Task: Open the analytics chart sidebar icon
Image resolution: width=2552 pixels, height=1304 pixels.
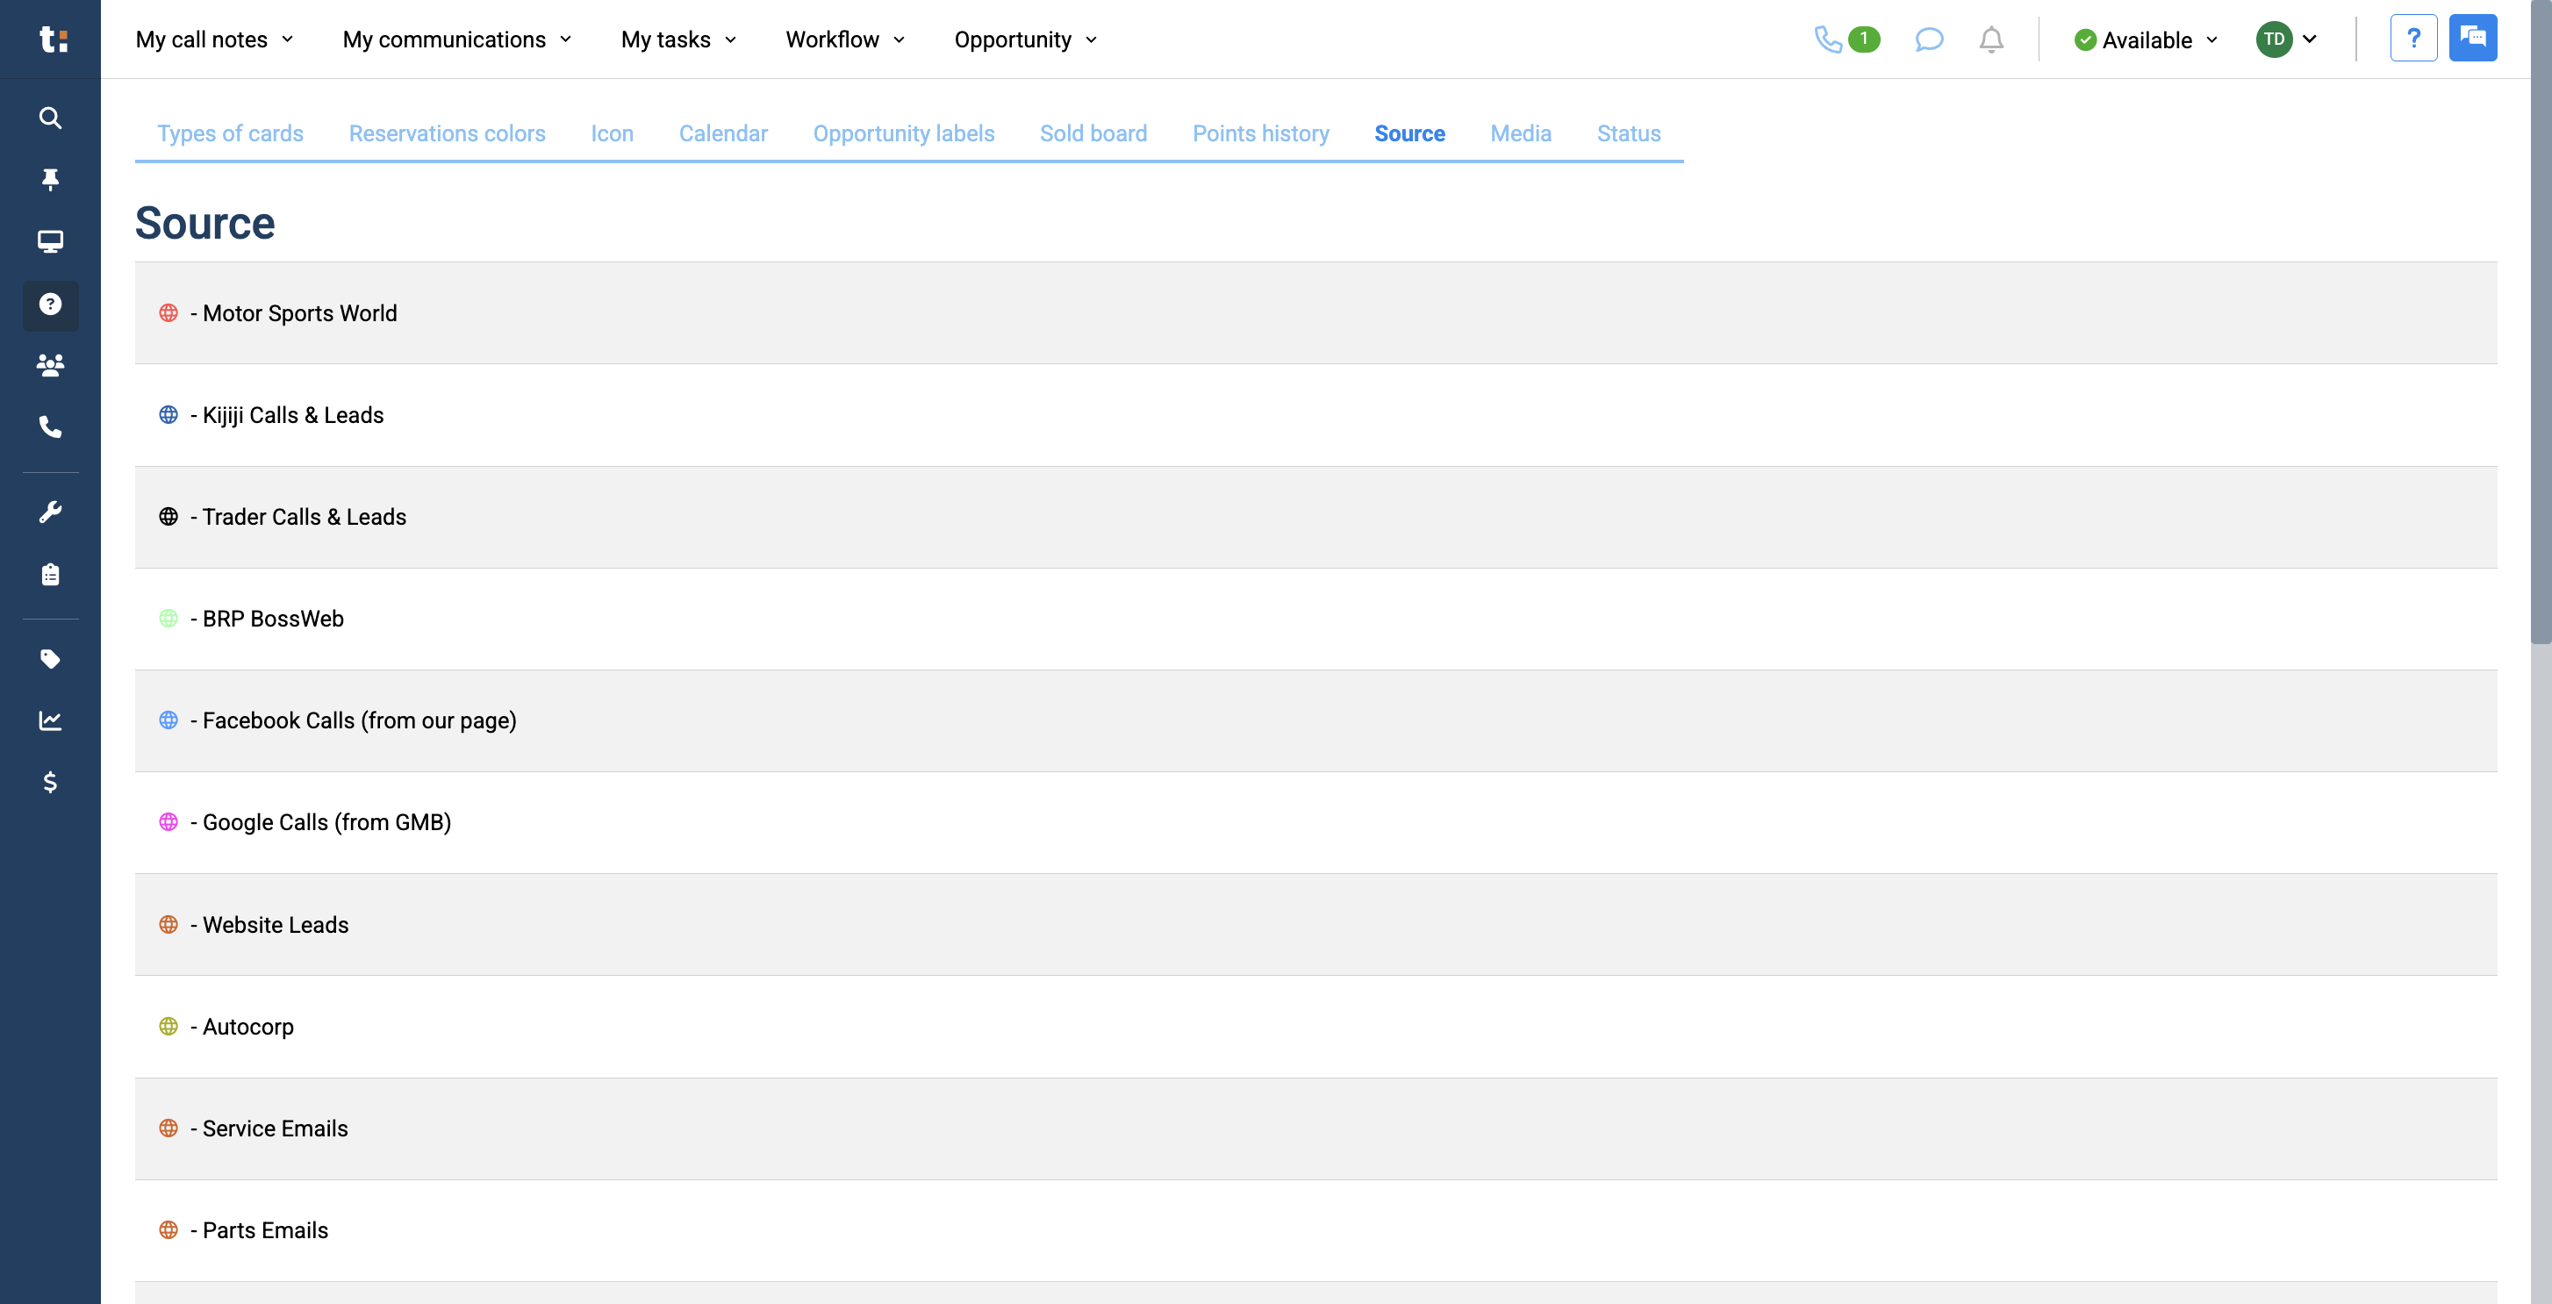Action: (x=49, y=720)
